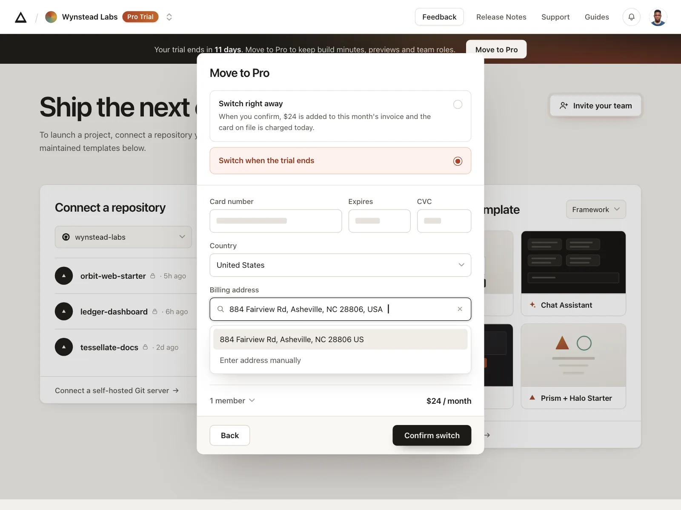
Task: Open the Feedback button
Action: (x=439, y=17)
